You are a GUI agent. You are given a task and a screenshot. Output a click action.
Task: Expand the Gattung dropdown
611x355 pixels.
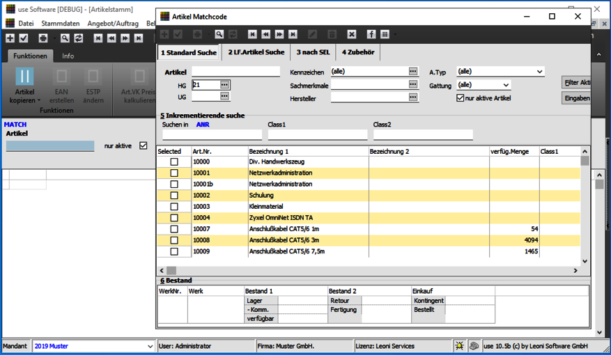pos(505,85)
